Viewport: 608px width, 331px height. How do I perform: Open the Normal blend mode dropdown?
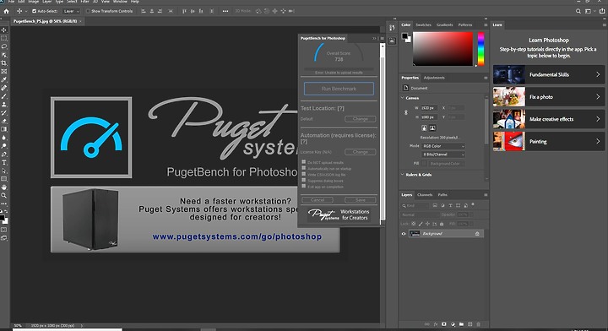(420, 214)
